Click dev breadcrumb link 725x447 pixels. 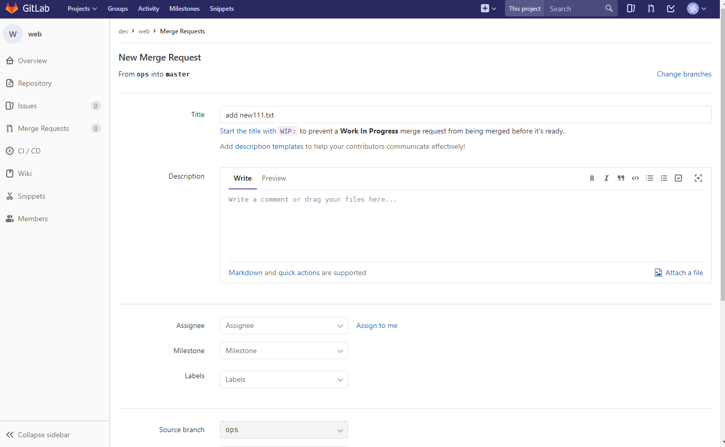click(123, 31)
